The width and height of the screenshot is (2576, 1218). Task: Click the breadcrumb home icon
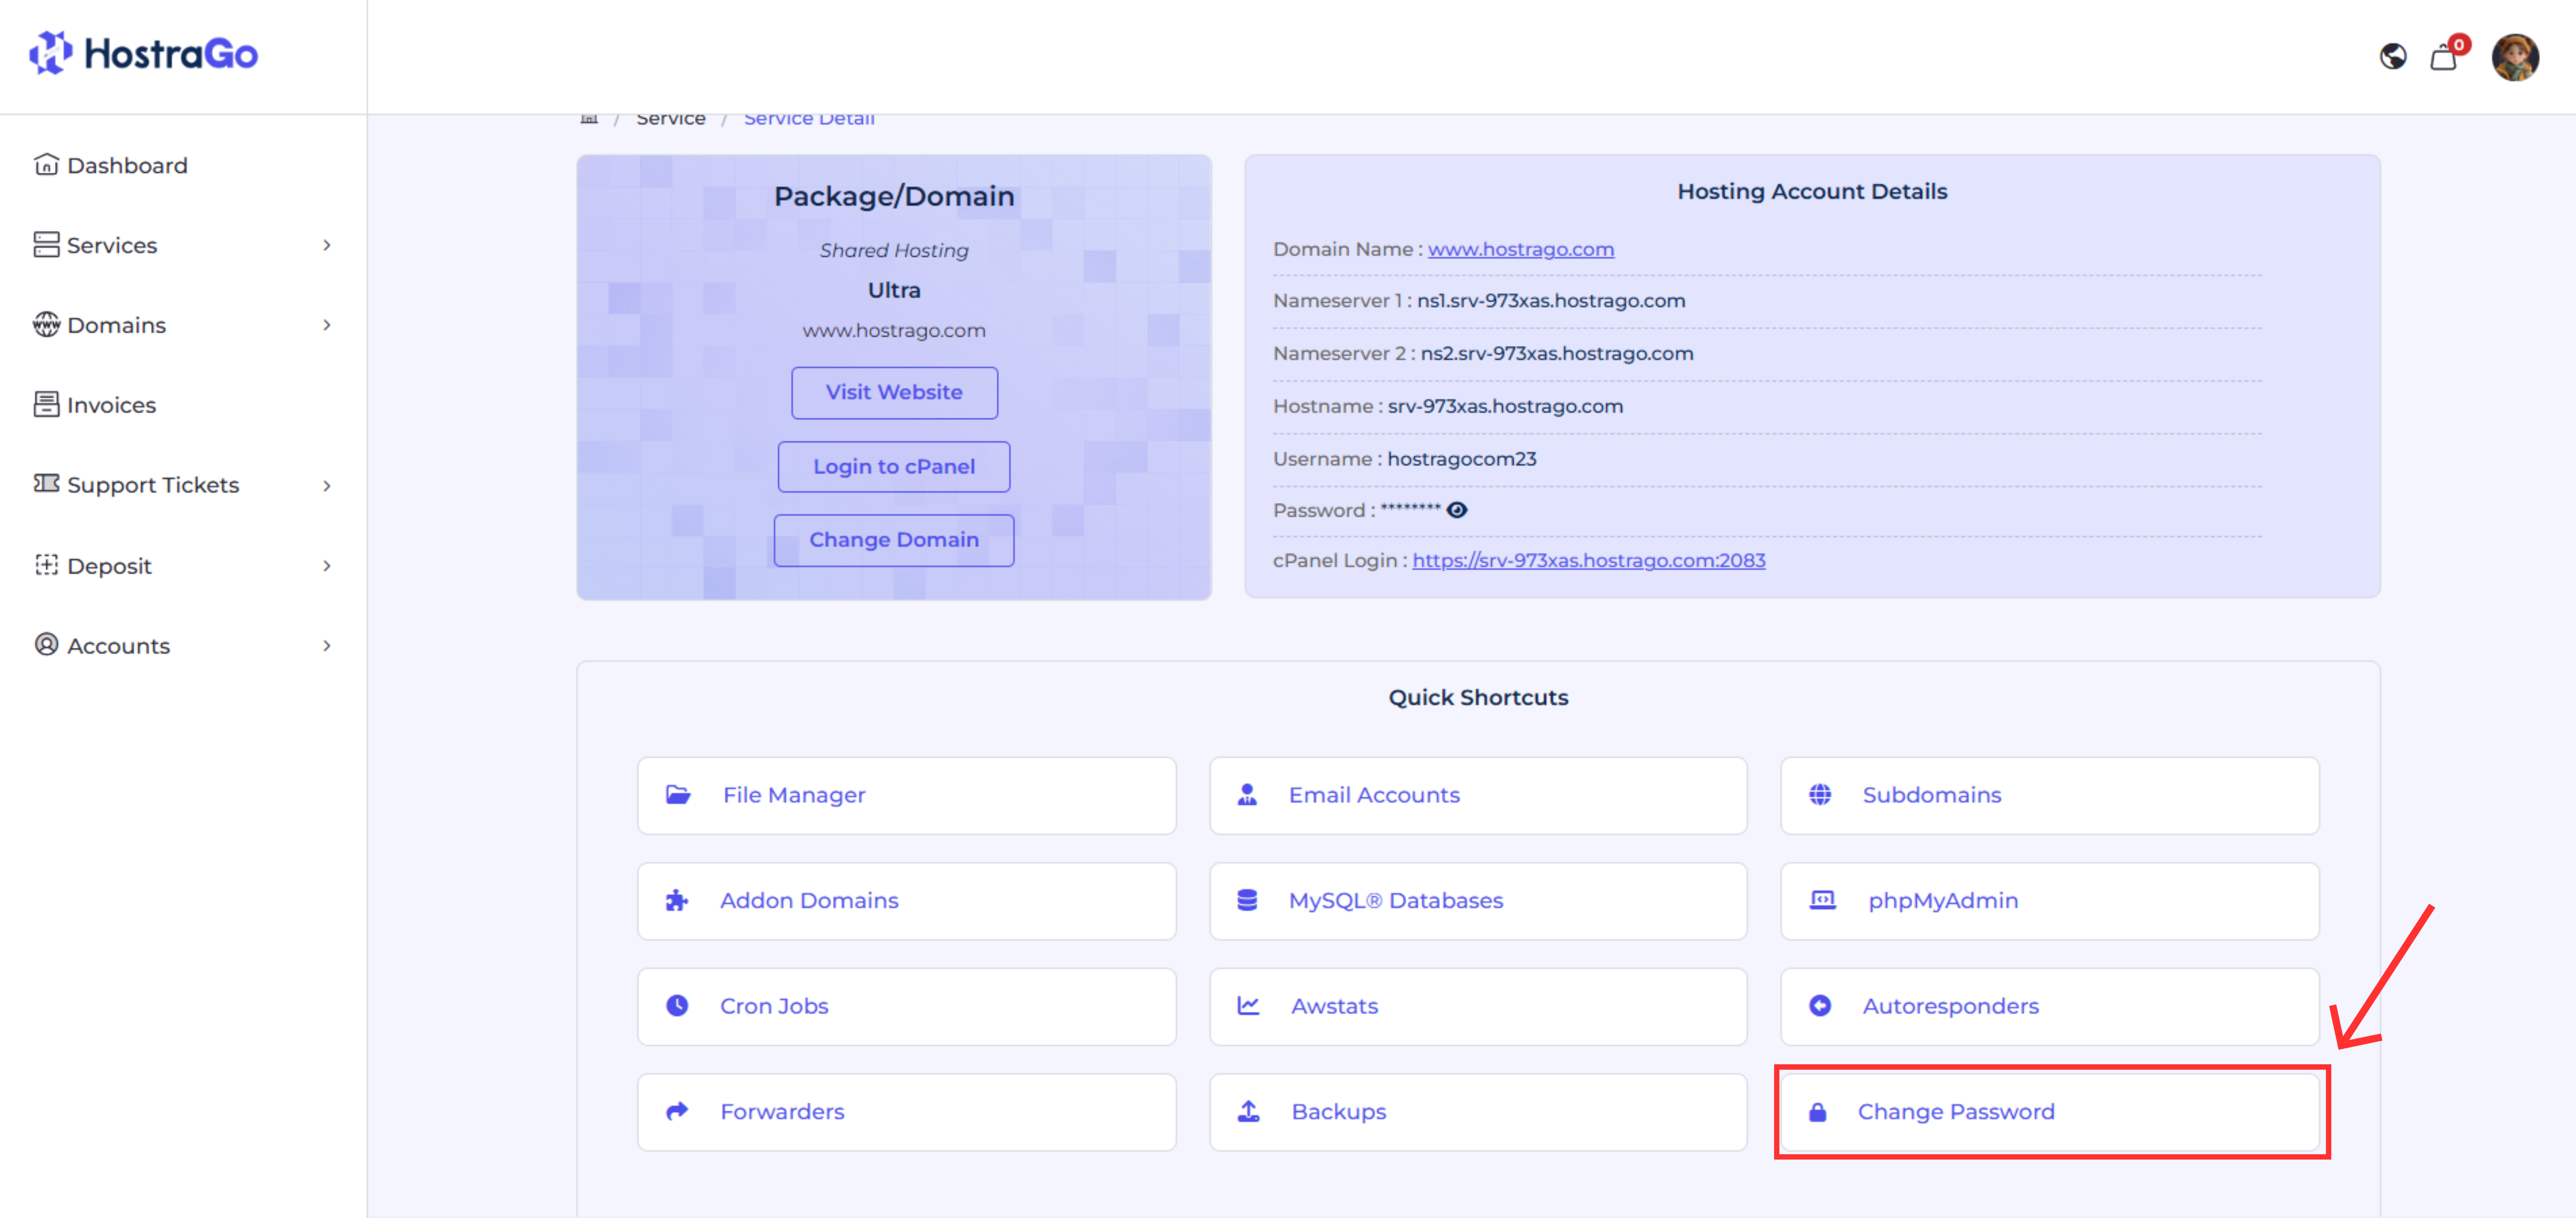pyautogui.click(x=589, y=119)
